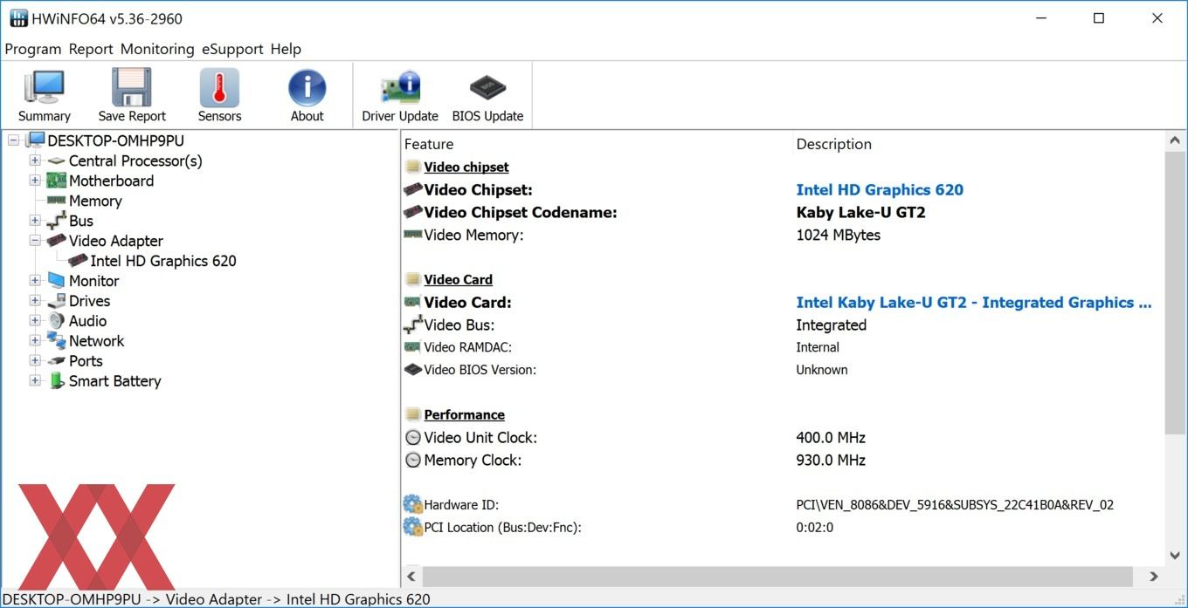Open the Report menu
The height and width of the screenshot is (608, 1188).
[x=91, y=49]
